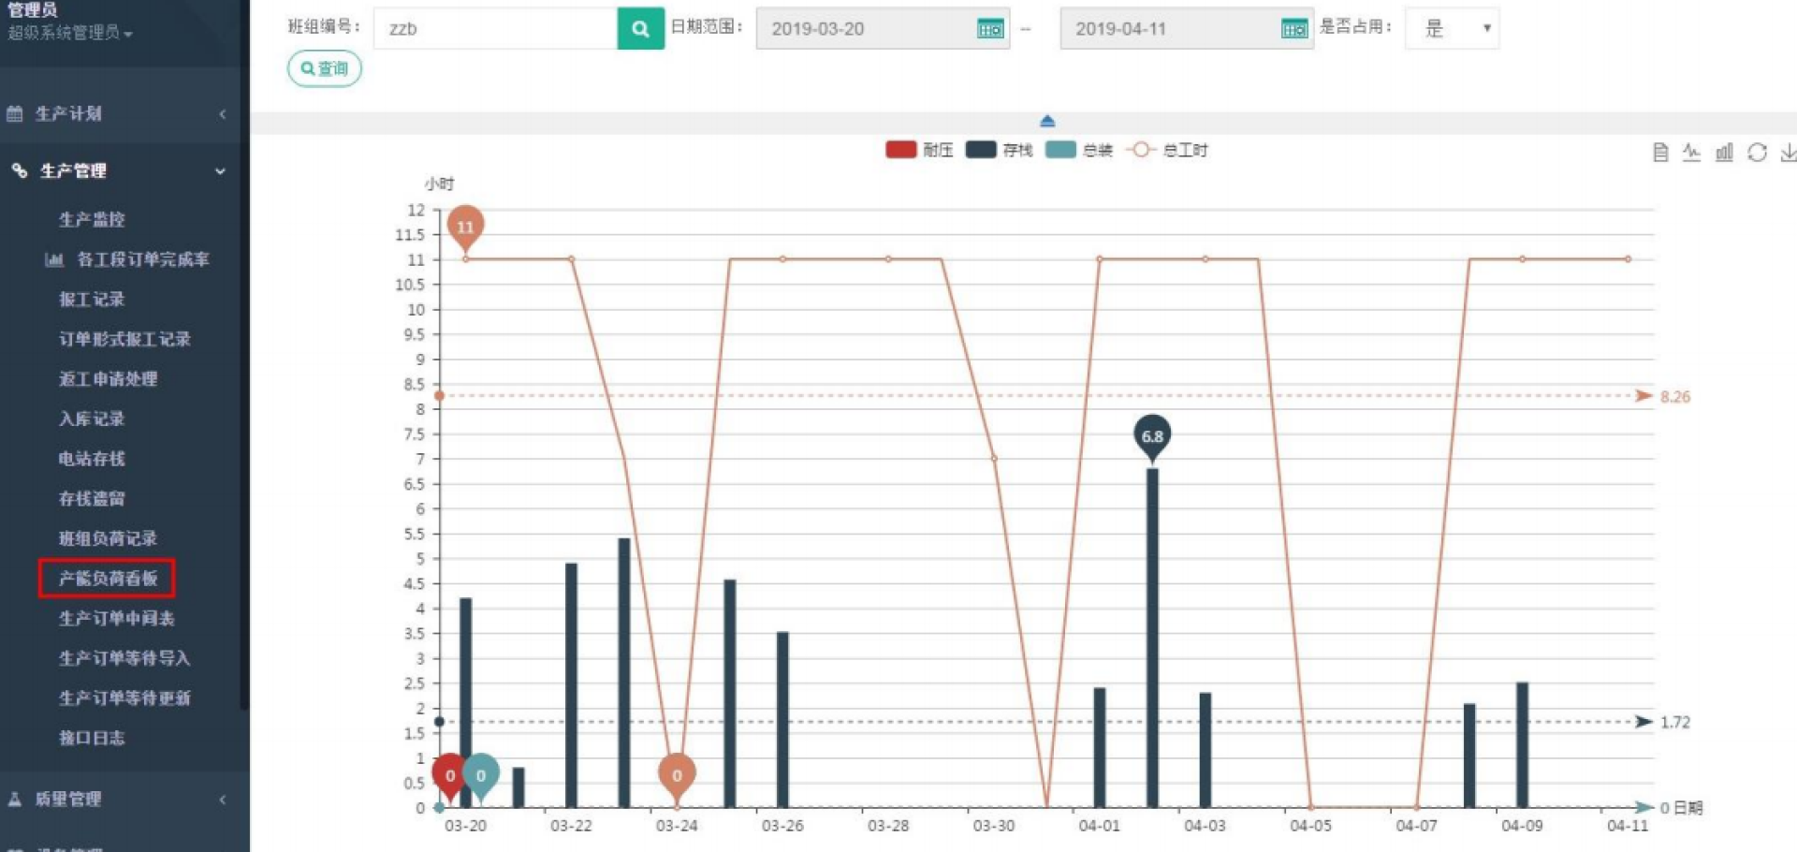The height and width of the screenshot is (852, 1797).
Task: Click the green search icon beside zzb field
Action: [640, 29]
